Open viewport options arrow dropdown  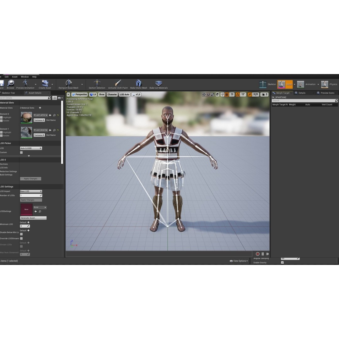click(x=68, y=94)
